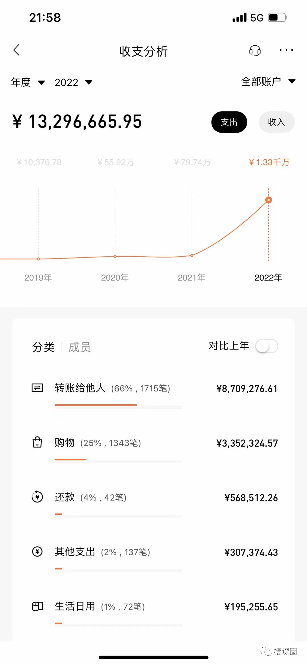Expand the 全部账户 account selector
The width and height of the screenshot is (307, 665).
(x=268, y=82)
